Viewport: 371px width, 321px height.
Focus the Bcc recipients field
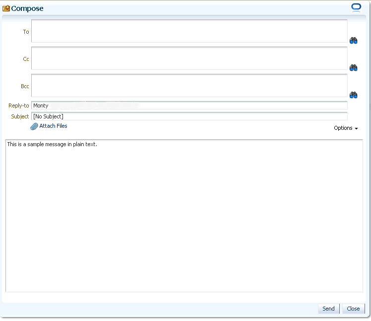189,85
